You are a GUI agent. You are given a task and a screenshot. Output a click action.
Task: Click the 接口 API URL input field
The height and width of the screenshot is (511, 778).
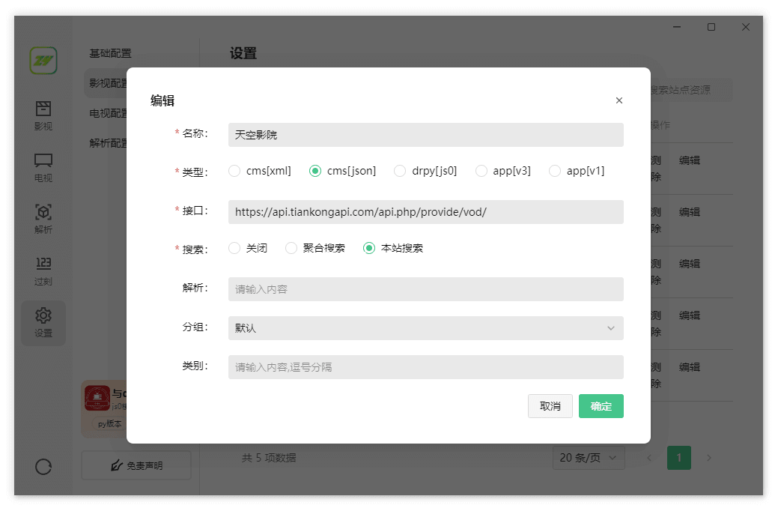tap(425, 212)
